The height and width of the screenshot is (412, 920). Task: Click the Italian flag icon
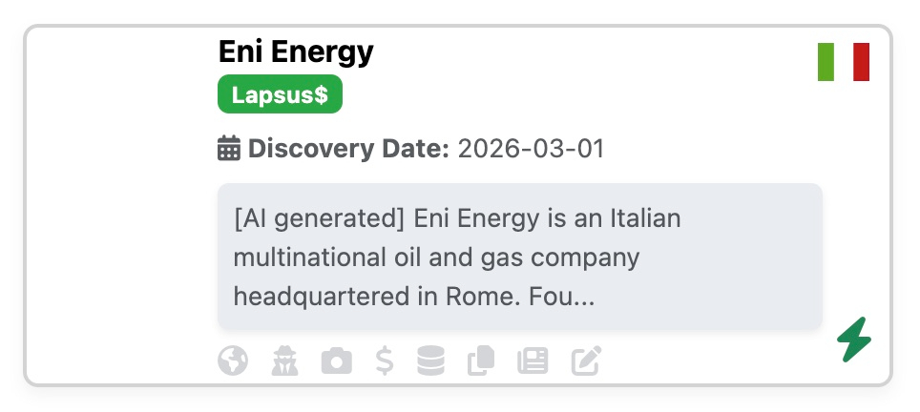pos(843,62)
